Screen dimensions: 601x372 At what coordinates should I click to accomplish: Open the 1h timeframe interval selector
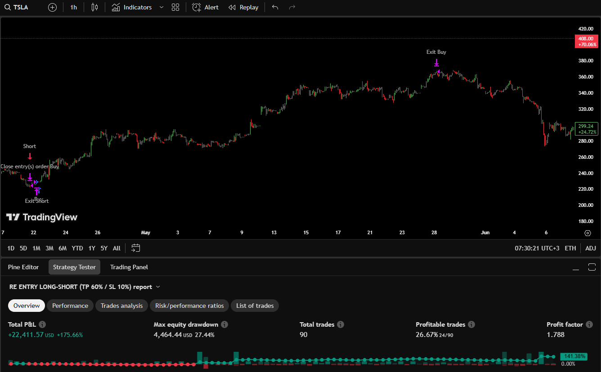coord(73,7)
